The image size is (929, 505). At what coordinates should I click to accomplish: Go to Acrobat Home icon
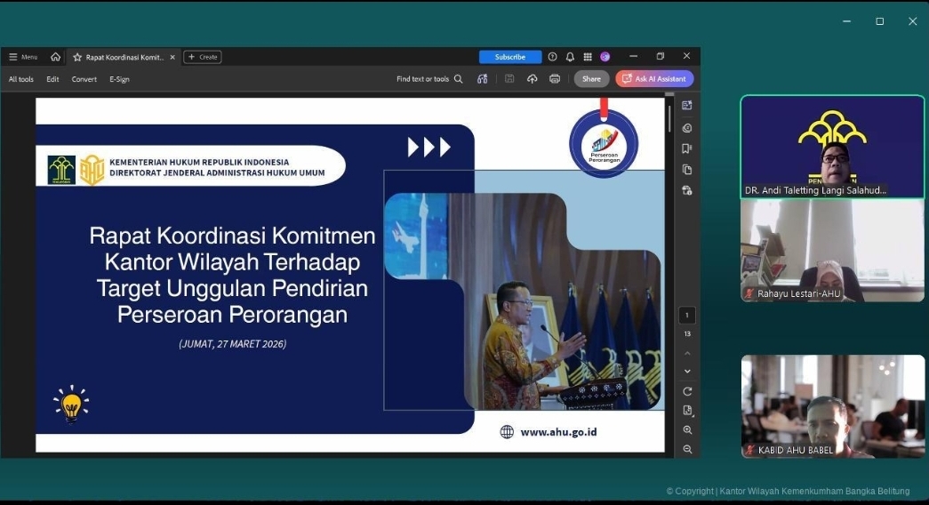tap(56, 57)
